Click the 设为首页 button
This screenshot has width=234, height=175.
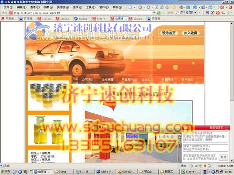[168, 33]
